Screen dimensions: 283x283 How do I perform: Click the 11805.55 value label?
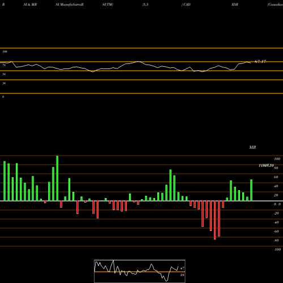[x=266, y=165]
